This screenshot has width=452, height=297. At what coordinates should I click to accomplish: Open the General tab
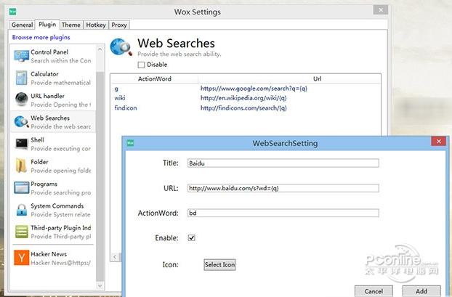(x=22, y=25)
